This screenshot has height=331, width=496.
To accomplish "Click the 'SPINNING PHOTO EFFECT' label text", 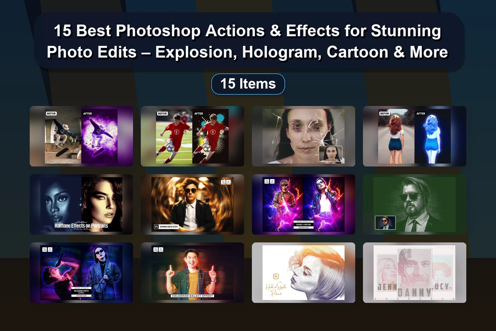I will tap(169, 227).
